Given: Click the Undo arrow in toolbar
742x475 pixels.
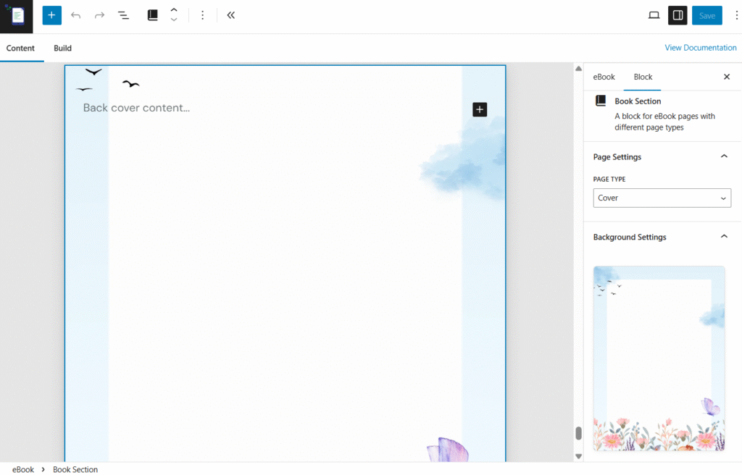Looking at the screenshot, I should coord(75,15).
